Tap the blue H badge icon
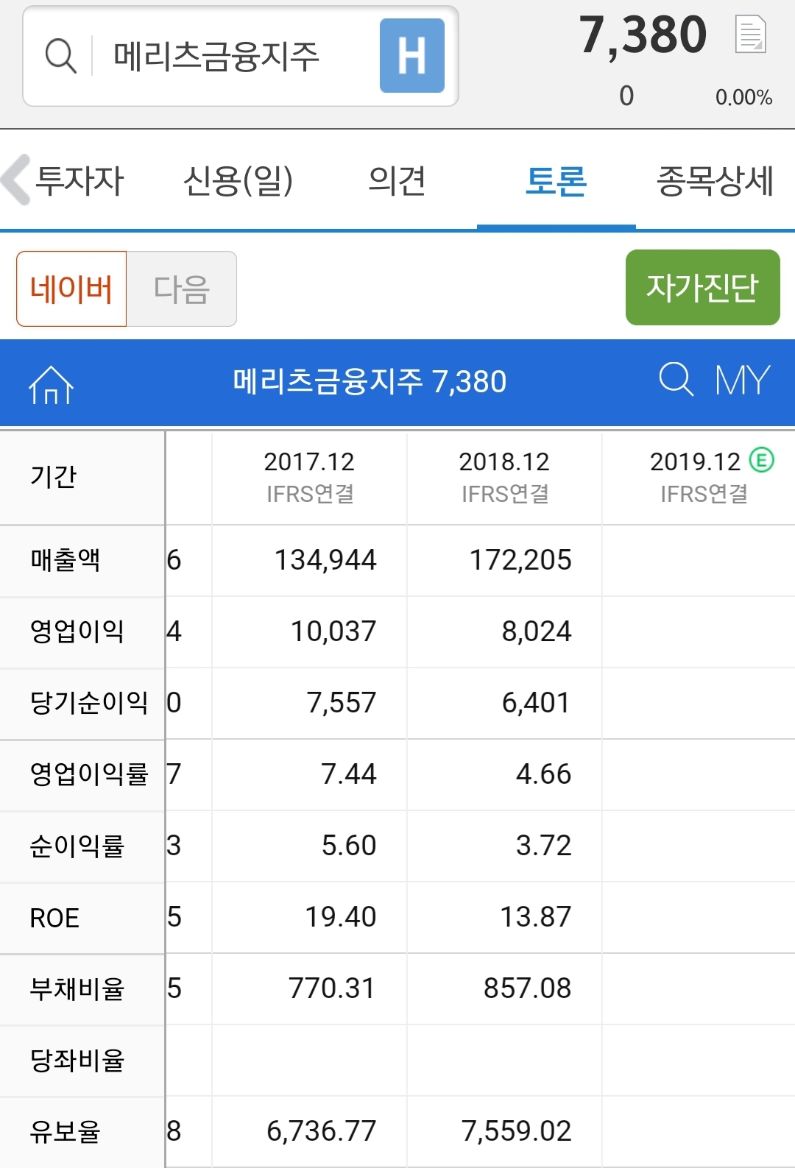This screenshot has width=795, height=1168. (x=412, y=56)
